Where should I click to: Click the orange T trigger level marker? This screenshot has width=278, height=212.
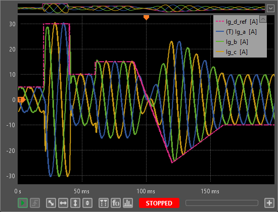pos(21,100)
